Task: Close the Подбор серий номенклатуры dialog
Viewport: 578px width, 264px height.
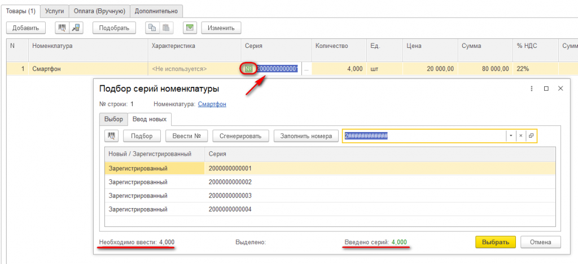Action: point(561,89)
